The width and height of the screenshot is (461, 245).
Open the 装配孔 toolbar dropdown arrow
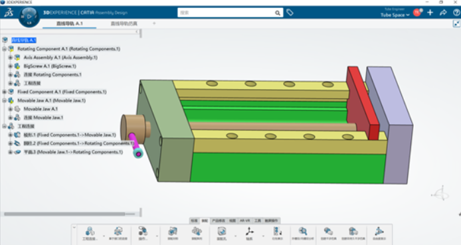235,236
